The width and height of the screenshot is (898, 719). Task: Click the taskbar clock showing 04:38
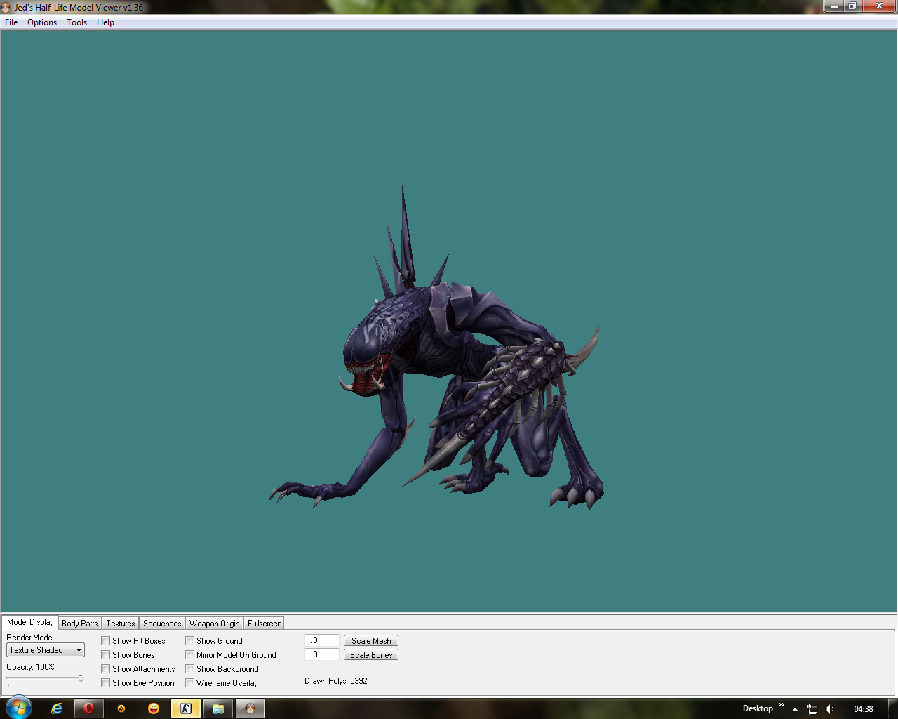(864, 709)
